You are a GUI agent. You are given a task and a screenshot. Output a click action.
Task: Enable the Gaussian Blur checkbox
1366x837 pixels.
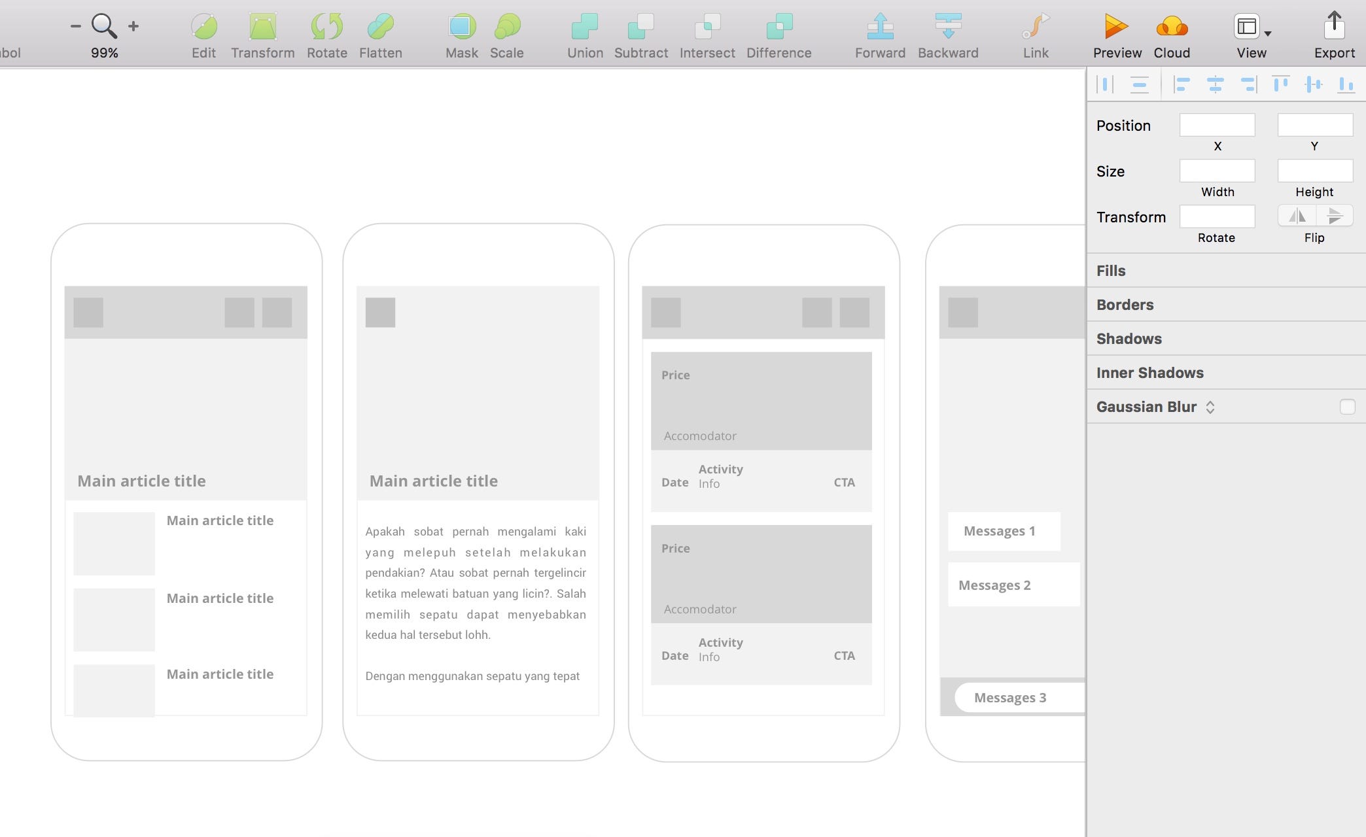(x=1347, y=407)
